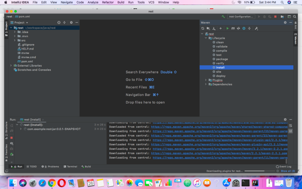
Task: Collapse all in Project panel header
Action: pyautogui.click(x=64, y=22)
